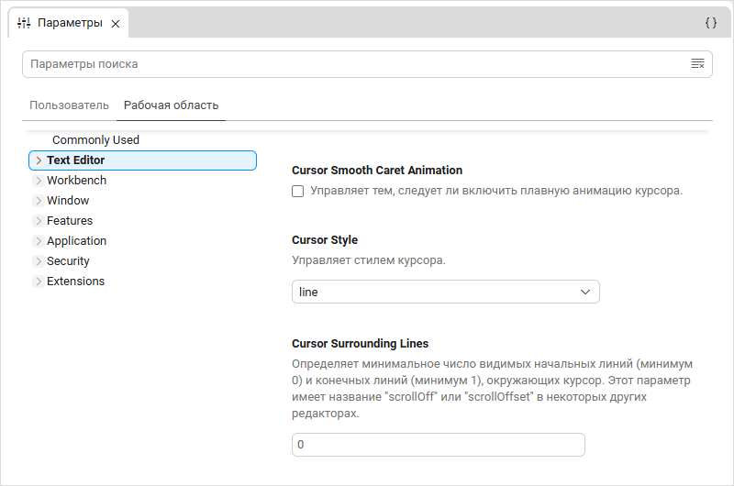734x486 pixels.
Task: Click the Cursor Style setting title
Action: click(324, 240)
